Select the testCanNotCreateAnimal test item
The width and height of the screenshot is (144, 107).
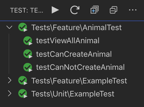pyautogui.click(x=80, y=67)
